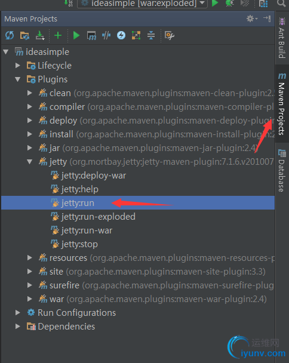289x363 pixels.
Task: Click the VCS update arrow icon in the top bar
Action: pos(68,3)
